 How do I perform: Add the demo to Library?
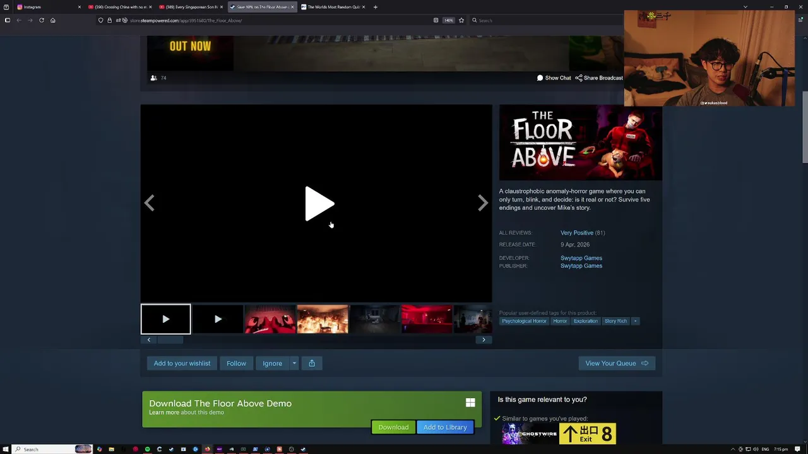coord(445,428)
